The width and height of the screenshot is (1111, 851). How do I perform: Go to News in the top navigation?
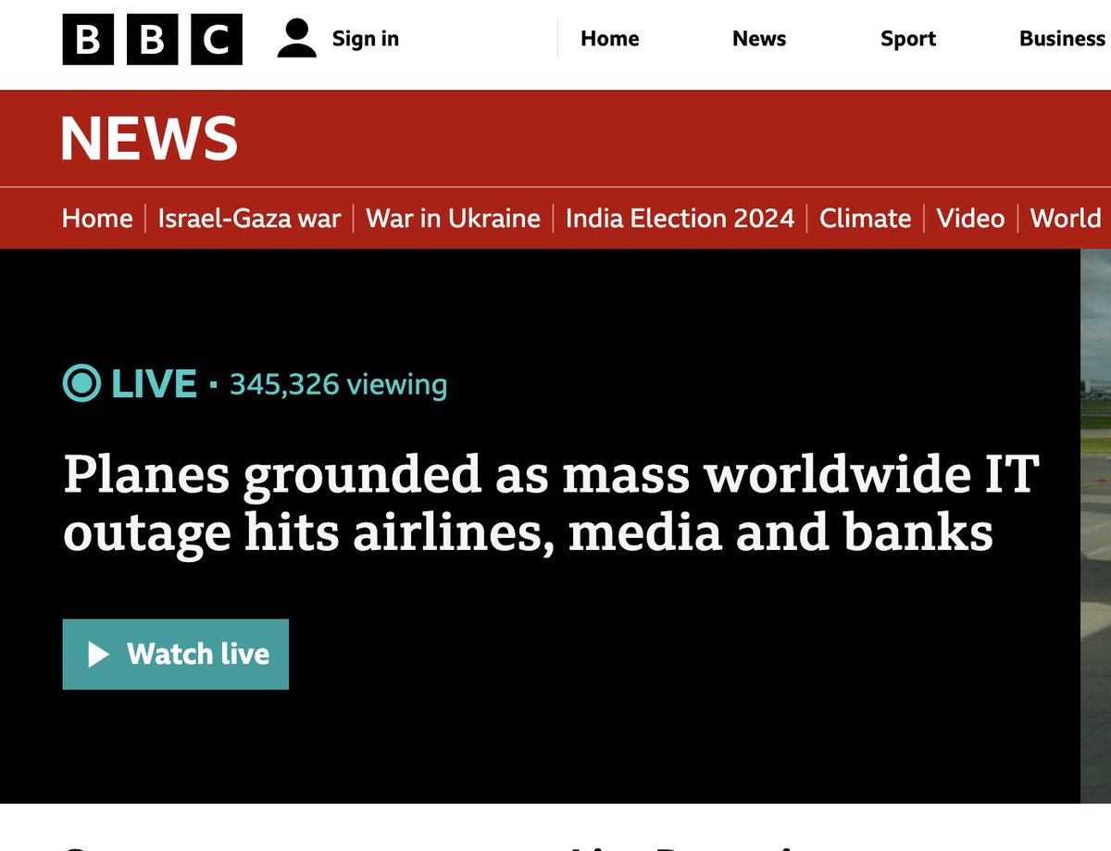click(758, 39)
